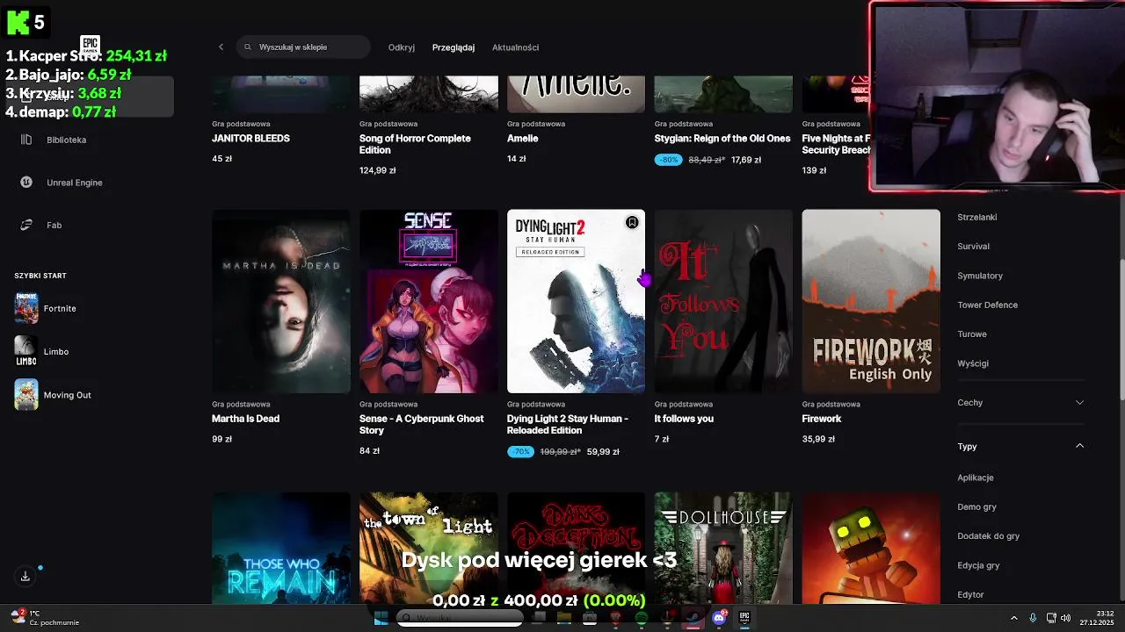Toggle the Symulatory genre filter
1125x632 pixels.
(980, 276)
